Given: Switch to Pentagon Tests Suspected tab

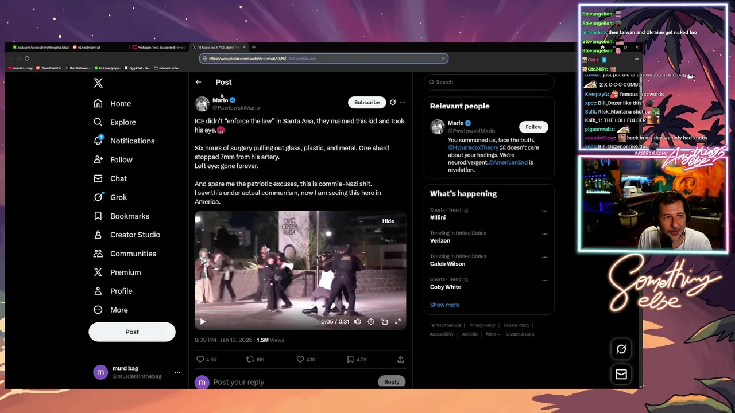Looking at the screenshot, I should [x=160, y=47].
